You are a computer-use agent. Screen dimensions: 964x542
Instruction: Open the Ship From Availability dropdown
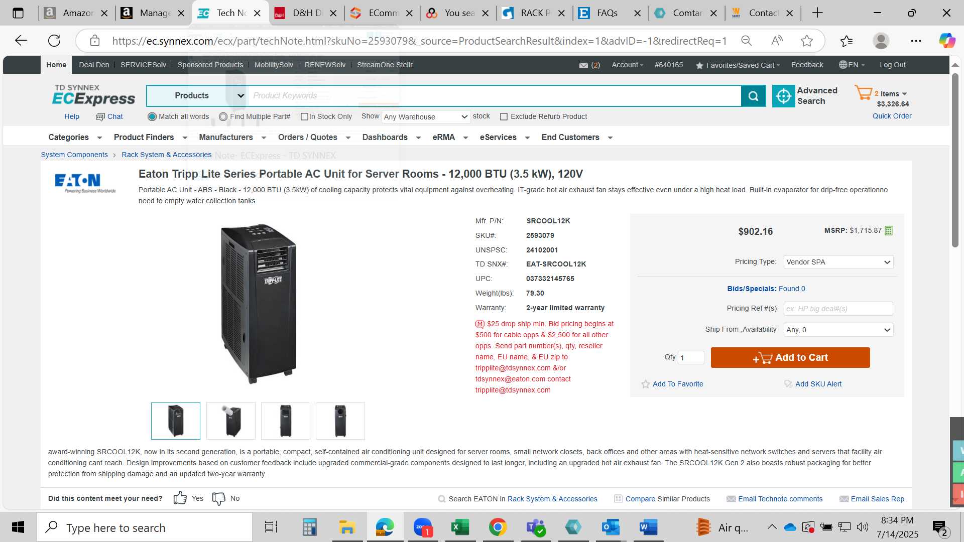(838, 330)
